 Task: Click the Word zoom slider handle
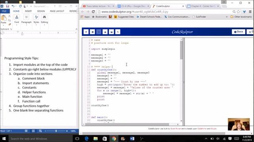(x=56, y=131)
